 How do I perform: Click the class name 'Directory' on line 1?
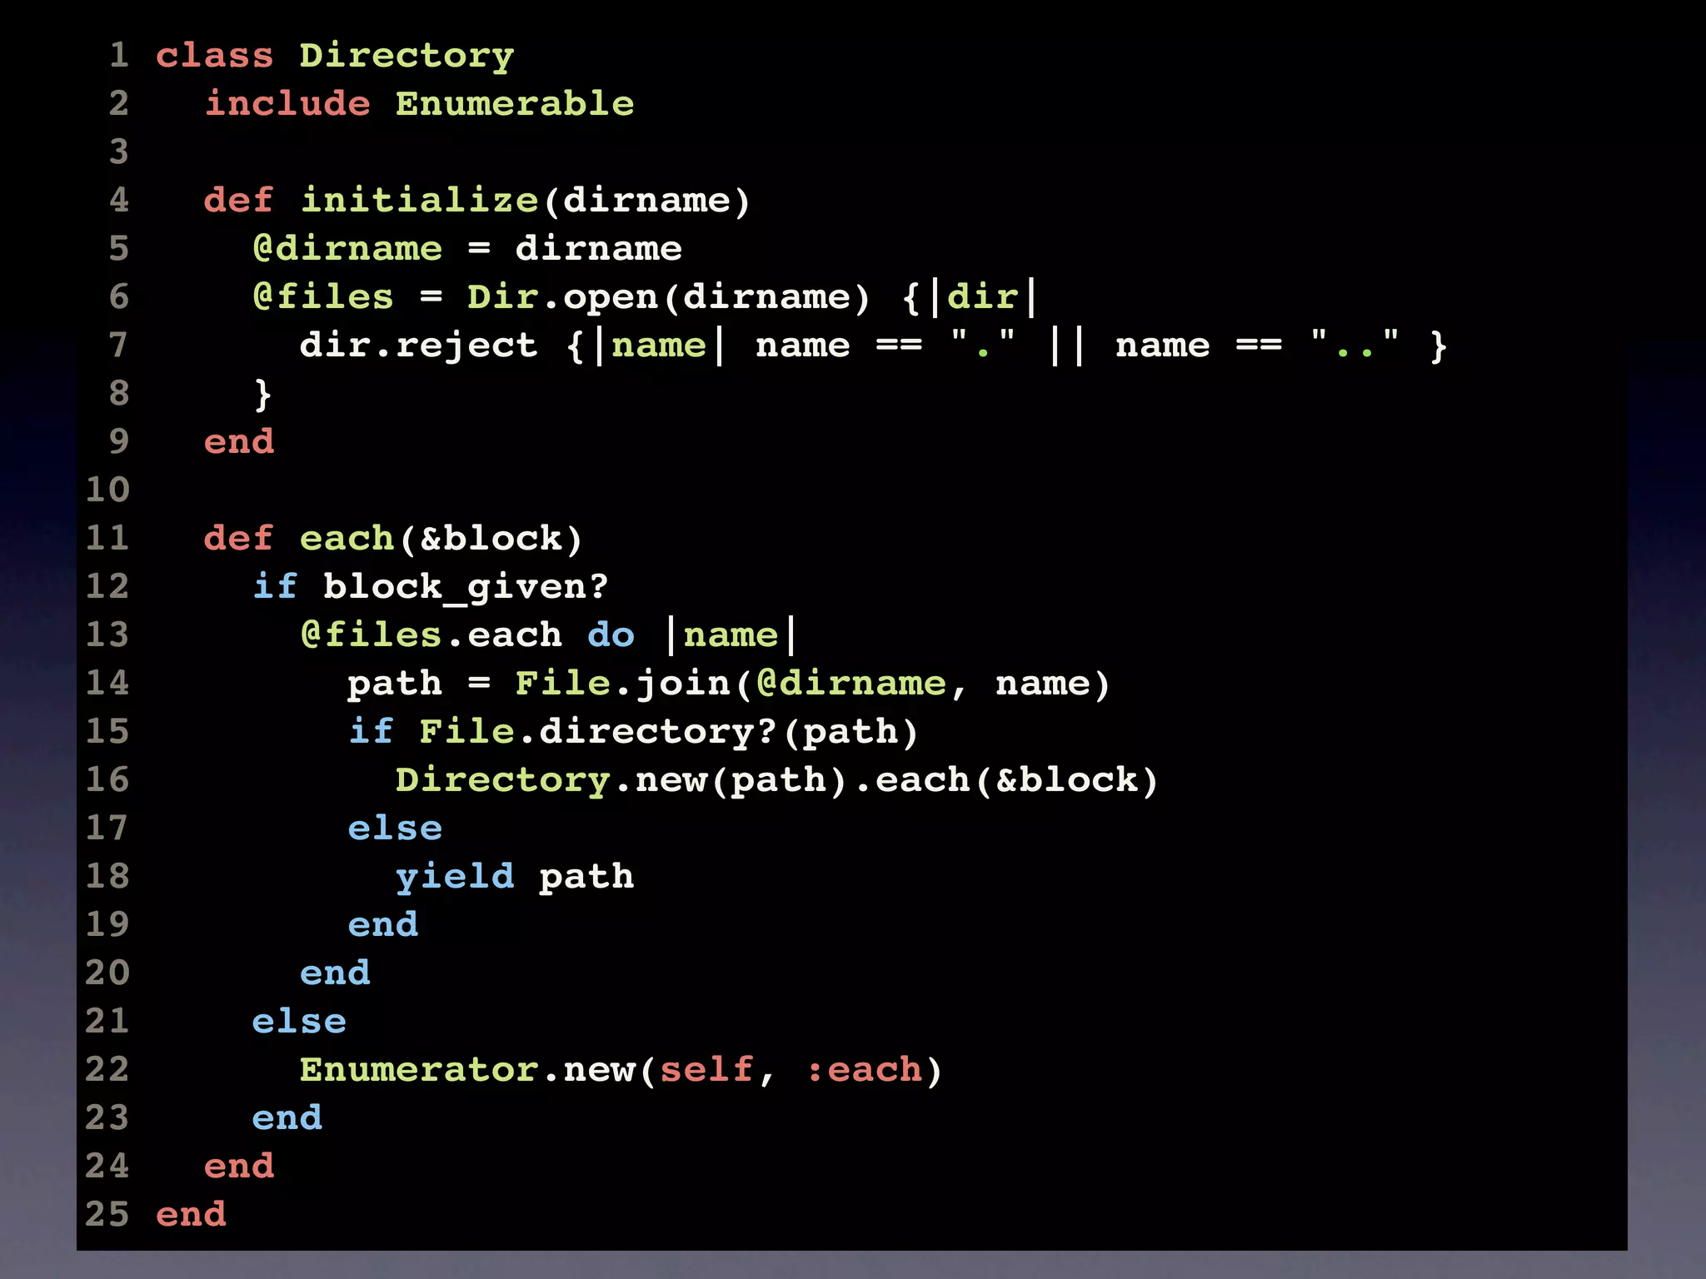coord(407,57)
